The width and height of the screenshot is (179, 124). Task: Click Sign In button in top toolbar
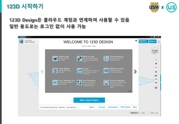(x=153, y=41)
